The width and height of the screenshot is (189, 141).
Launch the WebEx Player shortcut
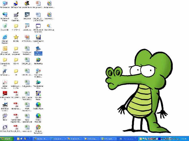point(38,106)
